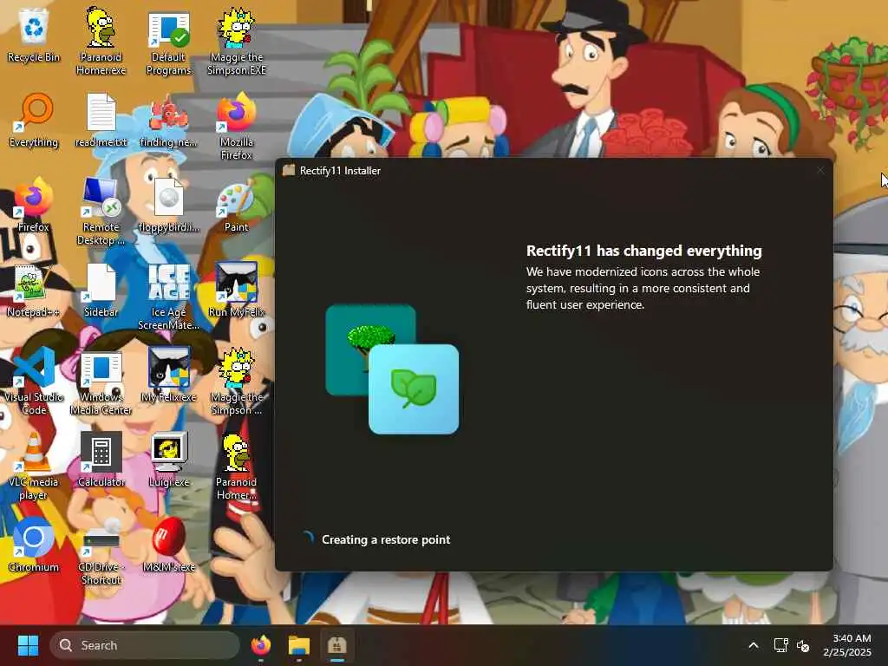Image resolution: width=888 pixels, height=666 pixels.
Task: Select the read me.txt file
Action: pos(101,121)
